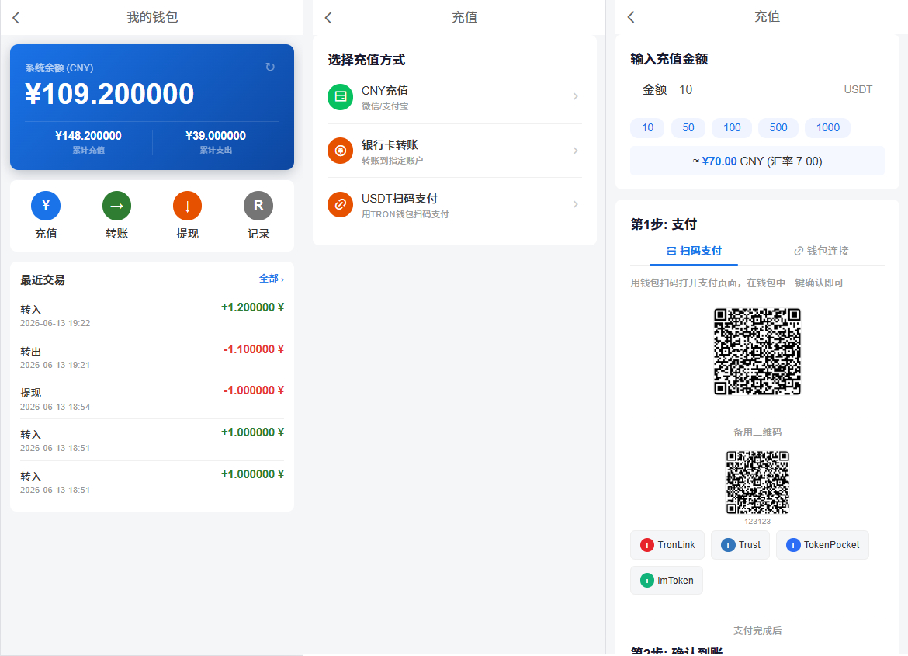This screenshot has width=908, height=656.
Task: Select the 1000 amount preset
Action: (828, 127)
